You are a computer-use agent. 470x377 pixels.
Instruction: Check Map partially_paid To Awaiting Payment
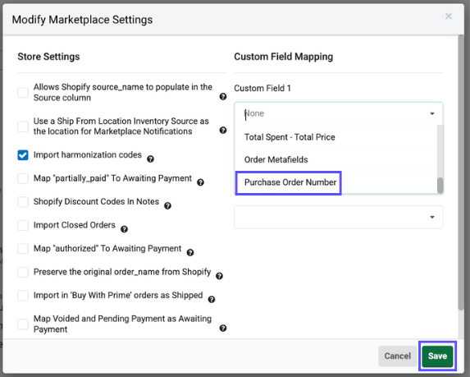23,178
